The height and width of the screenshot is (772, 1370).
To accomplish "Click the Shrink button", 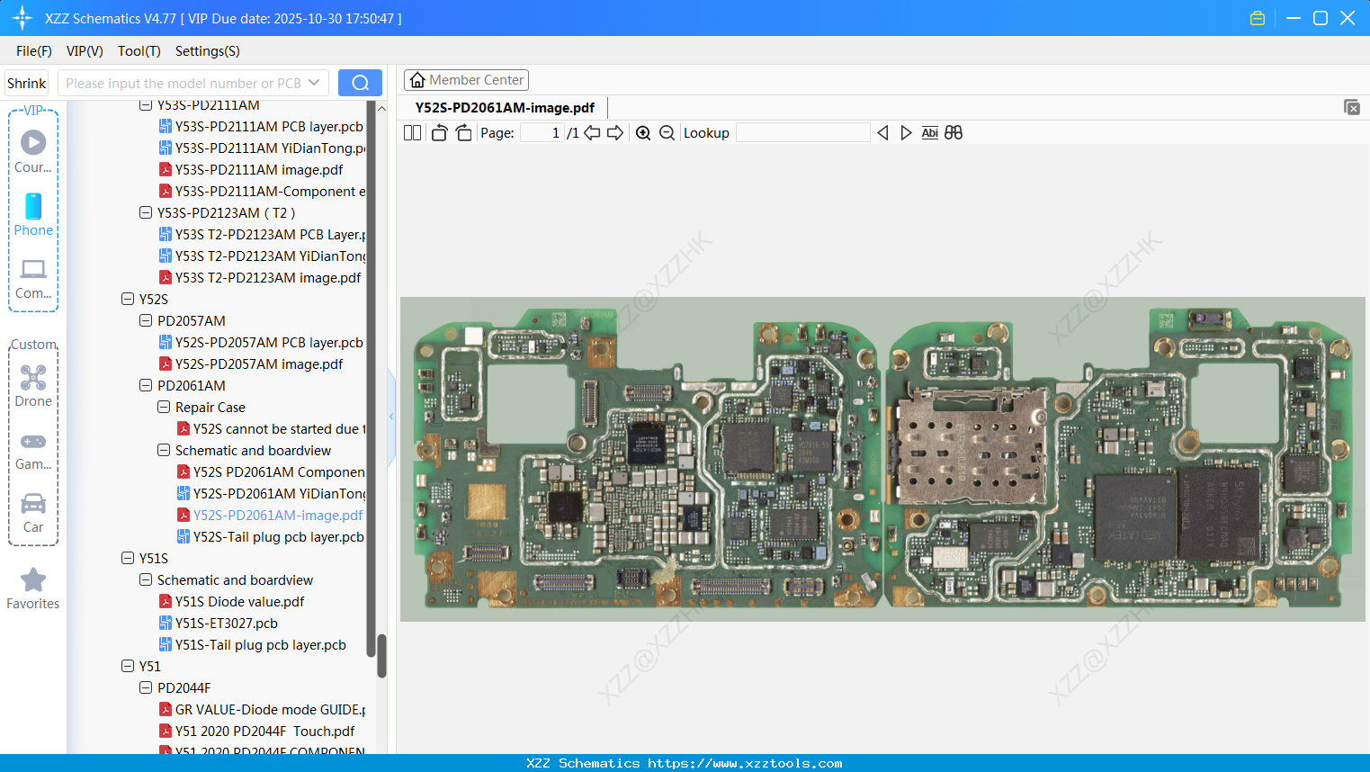I will tap(26, 83).
